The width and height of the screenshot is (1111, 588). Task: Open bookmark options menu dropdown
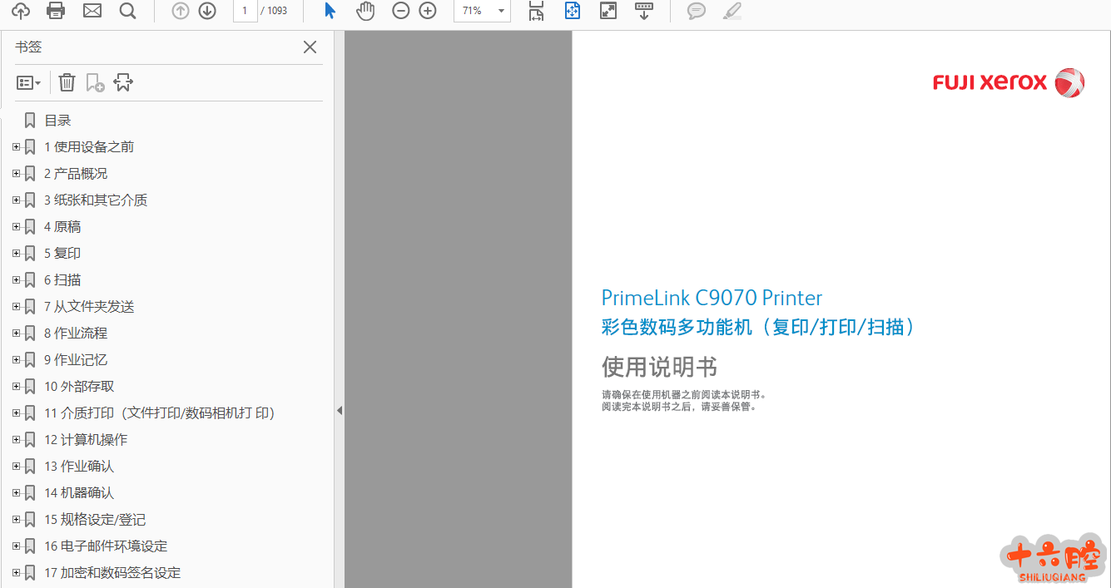click(x=28, y=82)
